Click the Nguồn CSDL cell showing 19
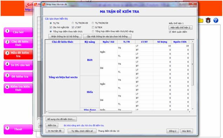 tap(180, 46)
